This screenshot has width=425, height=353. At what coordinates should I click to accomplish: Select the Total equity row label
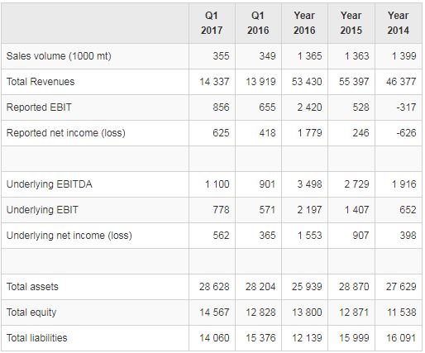31,312
